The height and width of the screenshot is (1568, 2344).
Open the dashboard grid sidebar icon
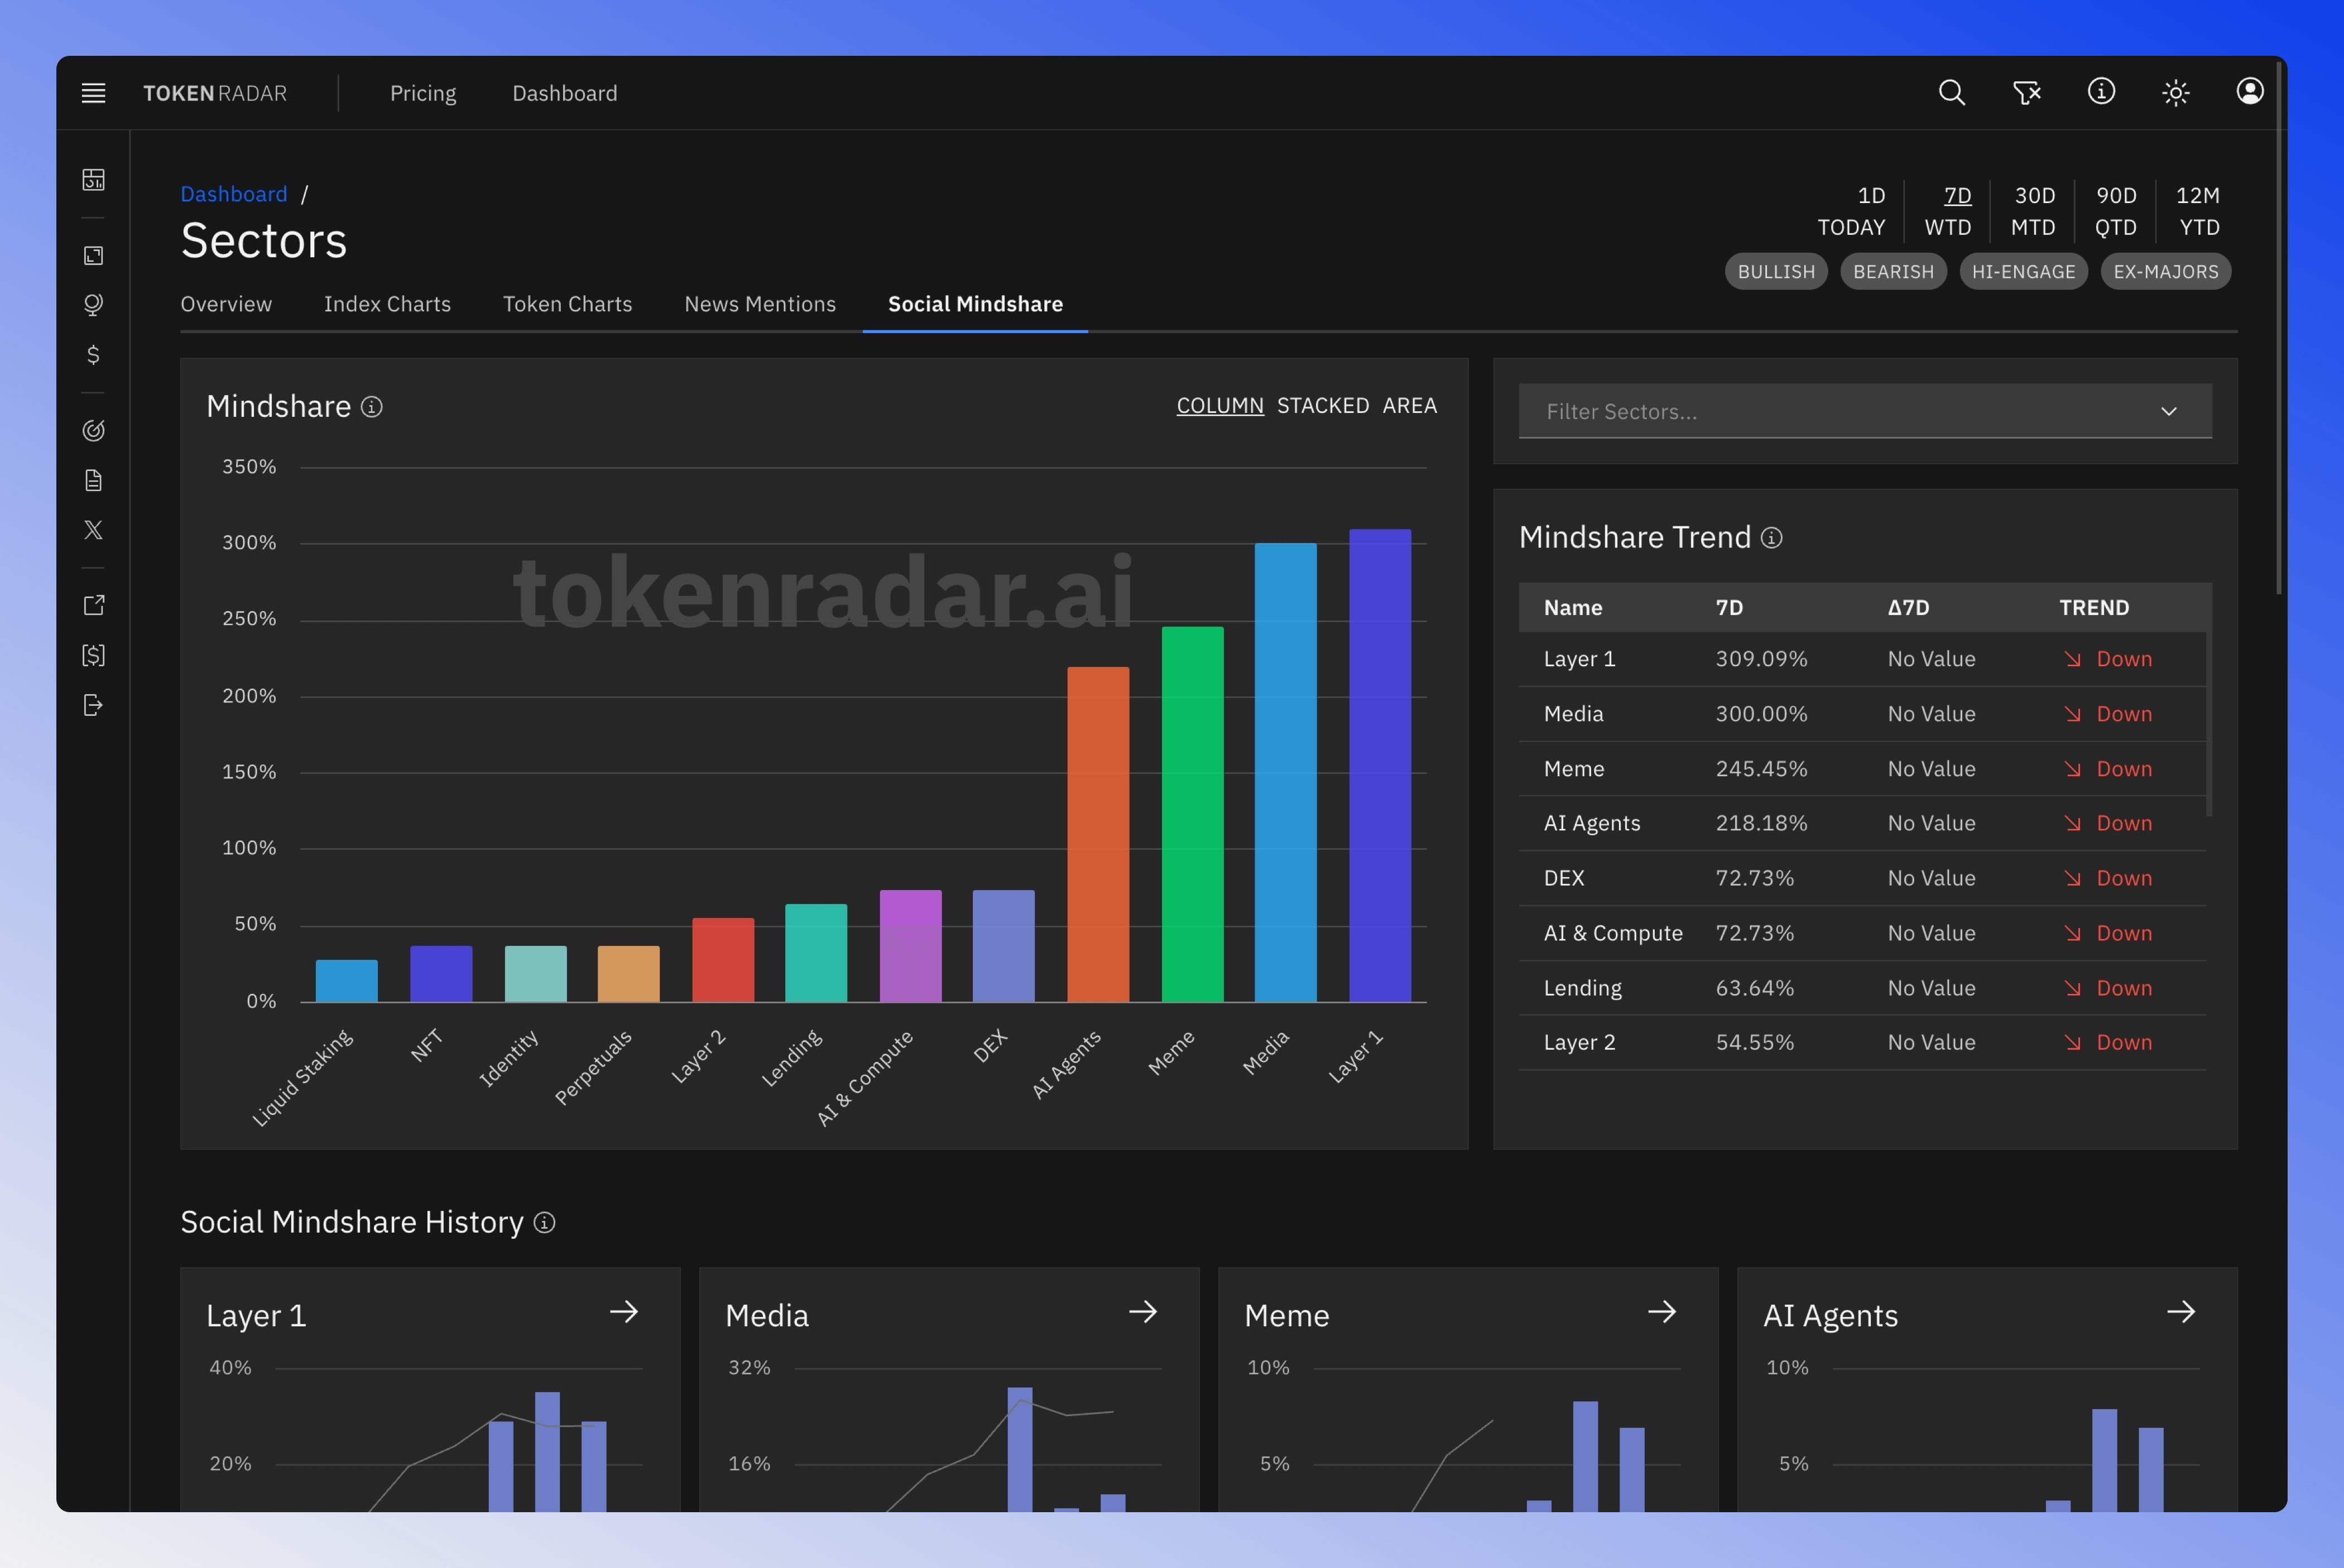[93, 180]
